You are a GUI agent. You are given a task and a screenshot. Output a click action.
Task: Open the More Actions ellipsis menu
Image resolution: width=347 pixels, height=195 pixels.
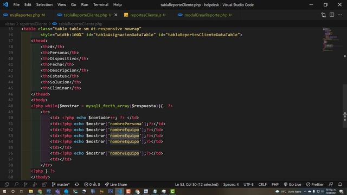click(x=340, y=15)
